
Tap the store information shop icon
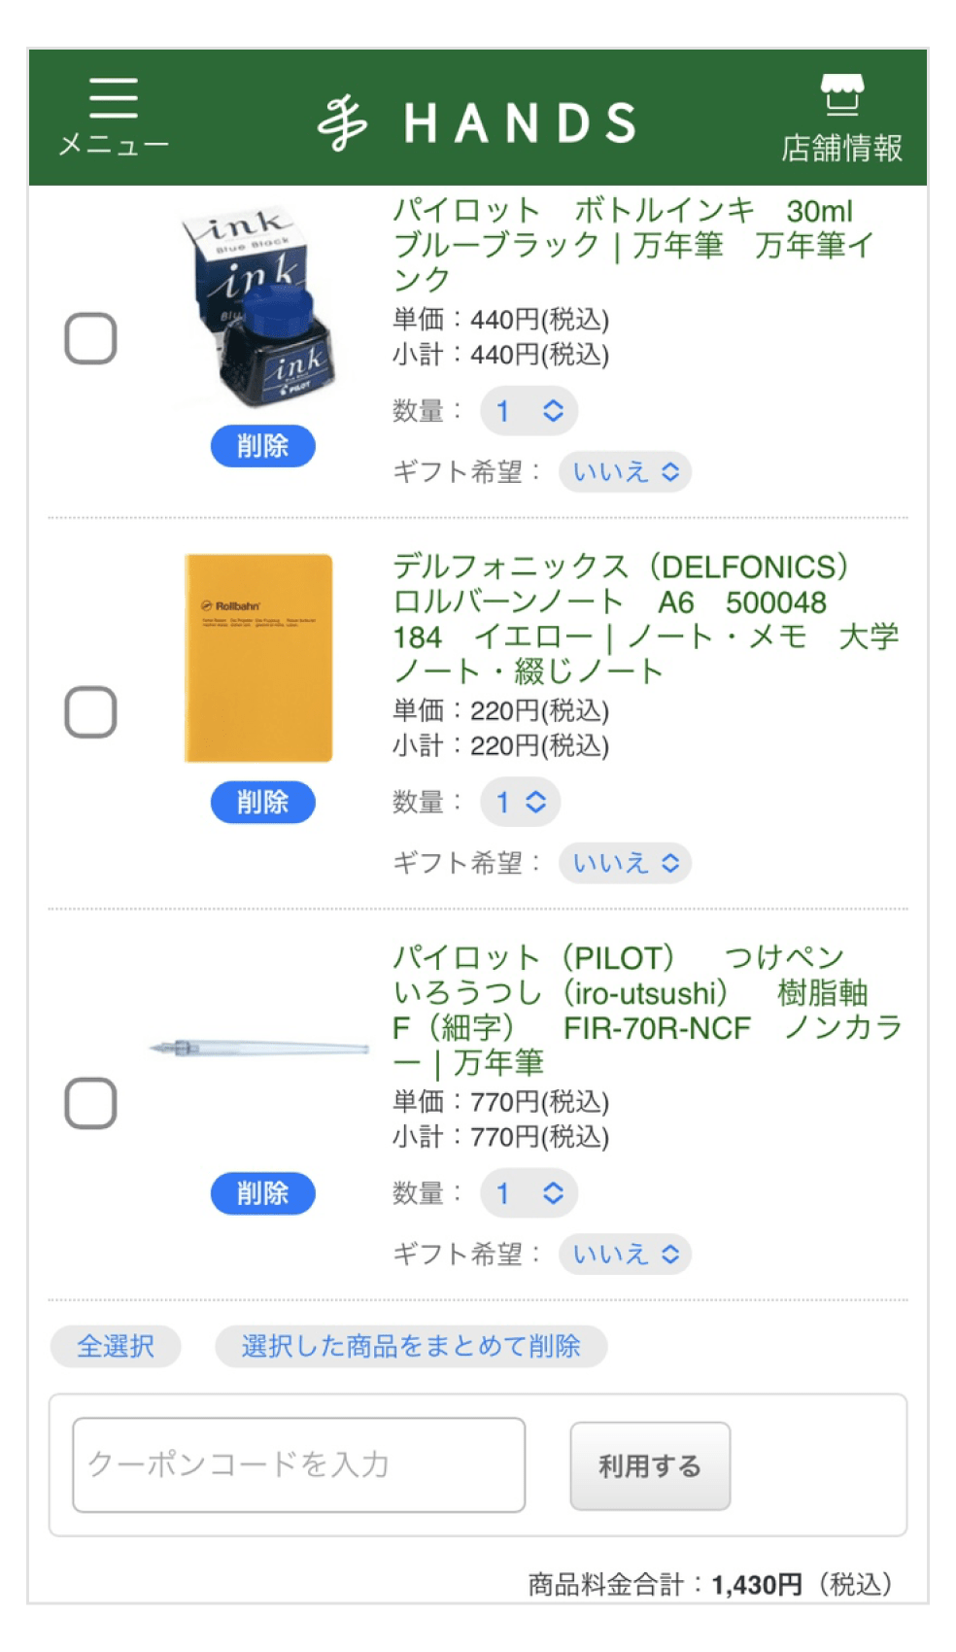(841, 95)
